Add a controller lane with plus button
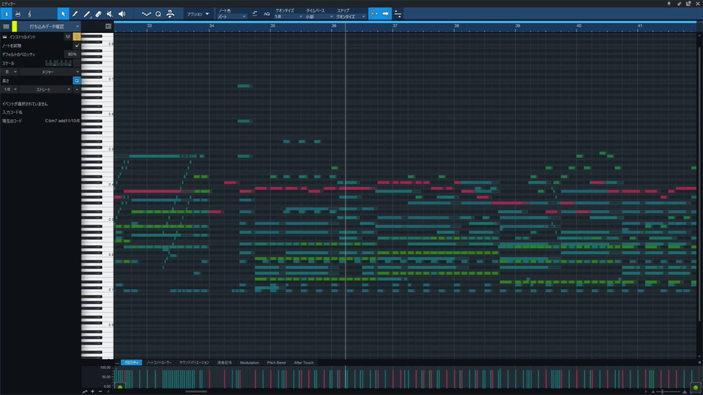The image size is (703, 395). (x=93, y=391)
